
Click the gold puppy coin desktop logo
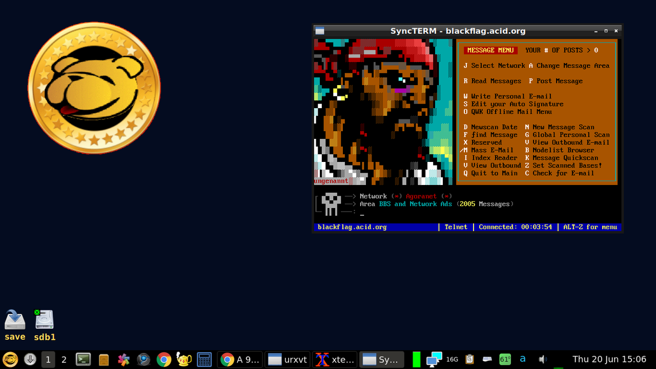pos(94,88)
